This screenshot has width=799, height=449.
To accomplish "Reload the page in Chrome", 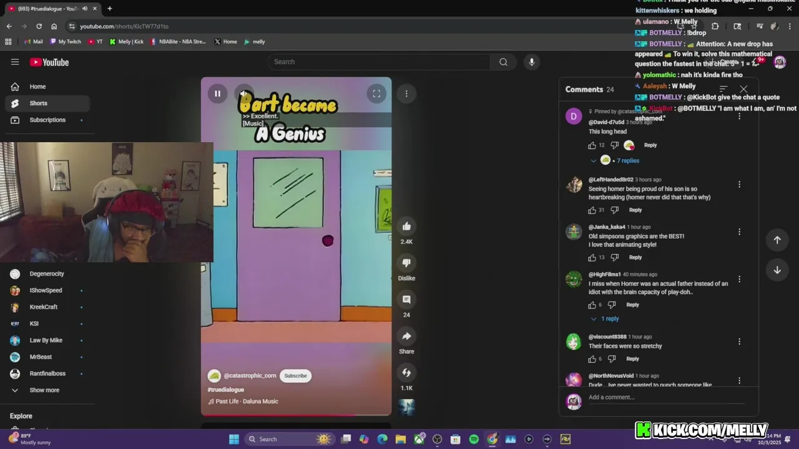I will (39, 26).
